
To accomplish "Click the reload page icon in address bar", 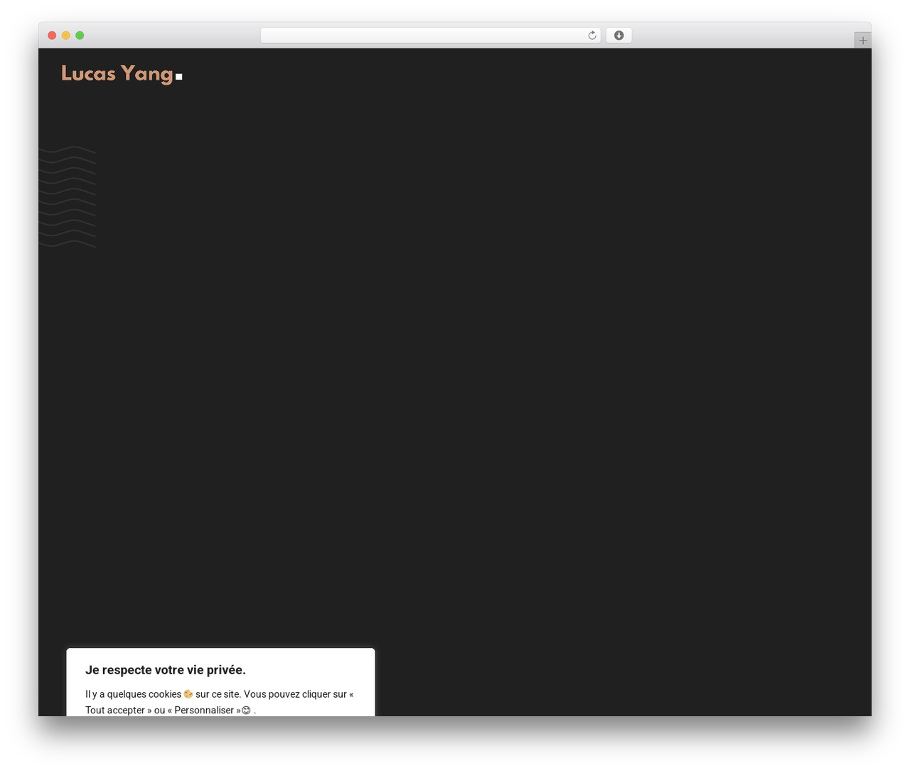I will [x=592, y=36].
